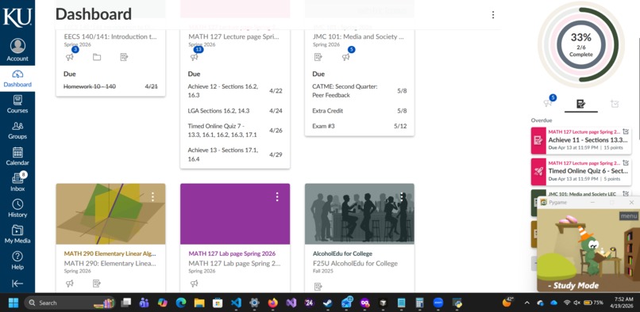
Task: Open the Calendar from the sidebar
Action: 17,156
